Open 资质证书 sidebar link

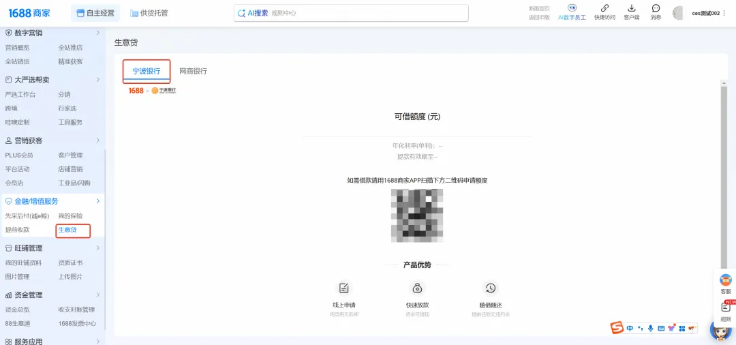click(70, 263)
